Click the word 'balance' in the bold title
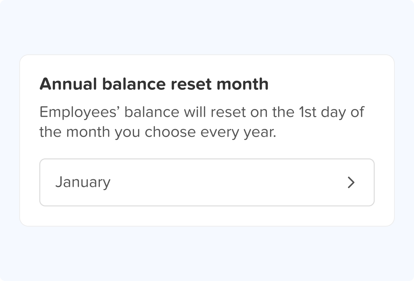The width and height of the screenshot is (414, 281). click(x=133, y=84)
